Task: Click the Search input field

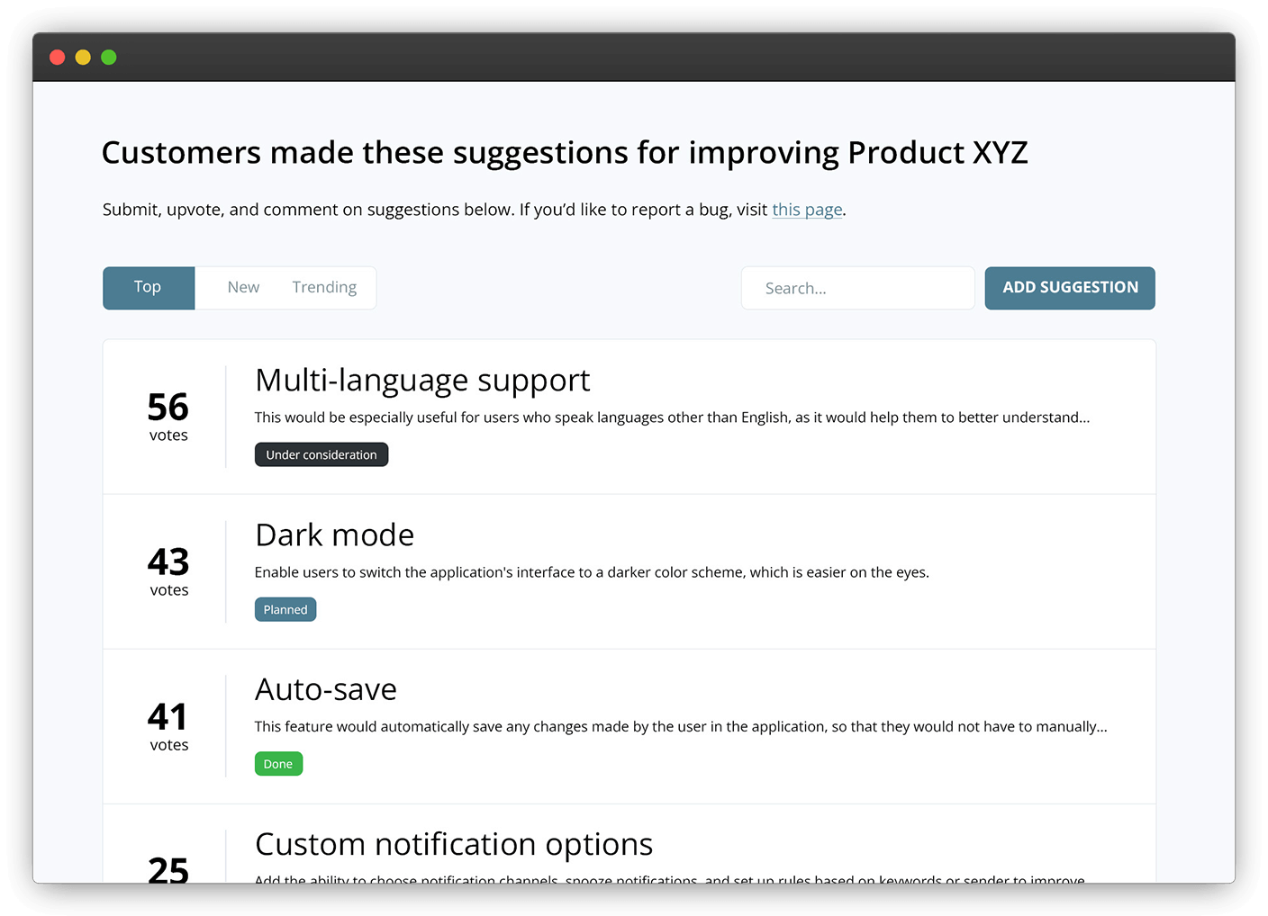Action: (857, 288)
